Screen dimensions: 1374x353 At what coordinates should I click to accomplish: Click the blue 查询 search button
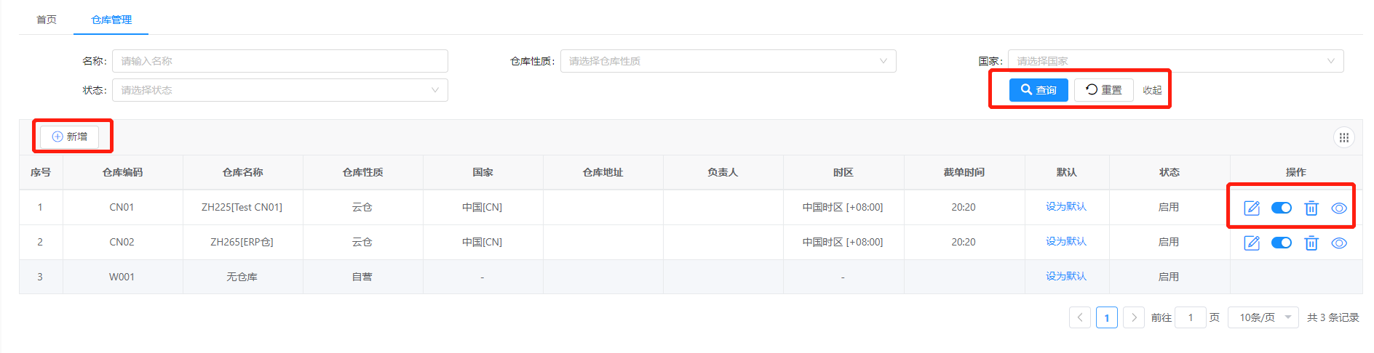(1038, 90)
